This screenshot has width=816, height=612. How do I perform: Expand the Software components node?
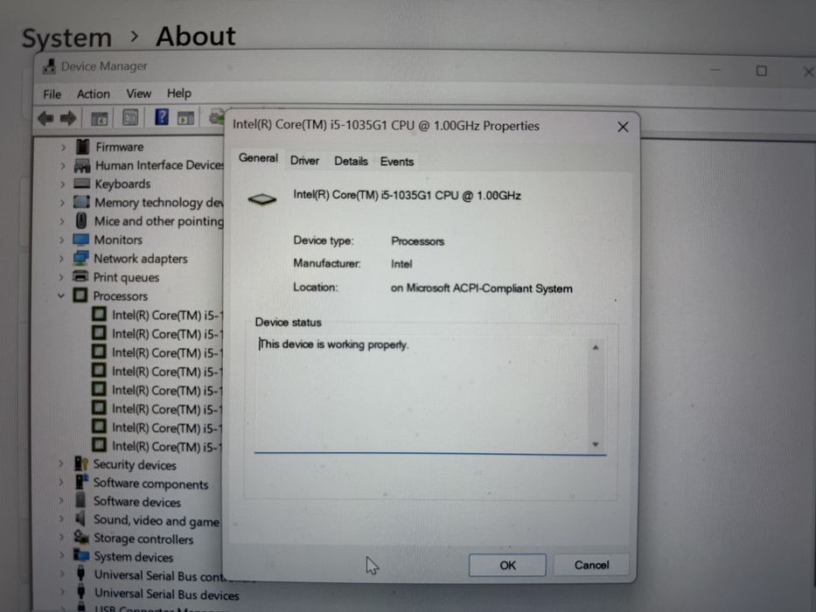[61, 482]
